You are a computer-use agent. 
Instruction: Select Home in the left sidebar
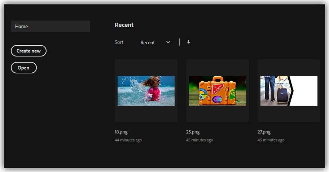pyautogui.click(x=51, y=26)
